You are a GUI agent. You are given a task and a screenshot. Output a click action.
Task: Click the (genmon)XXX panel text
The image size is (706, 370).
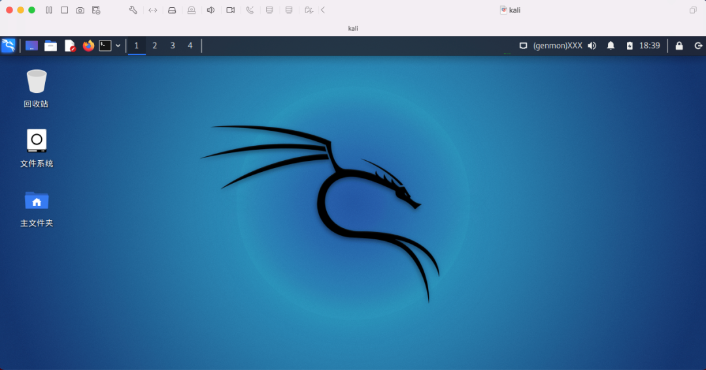coord(558,46)
